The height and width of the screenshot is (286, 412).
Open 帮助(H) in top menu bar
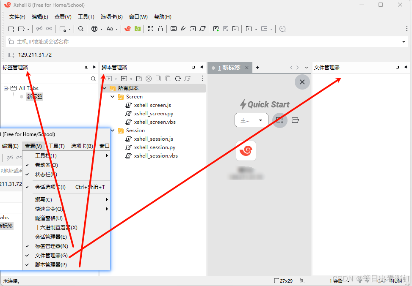pyautogui.click(x=163, y=17)
